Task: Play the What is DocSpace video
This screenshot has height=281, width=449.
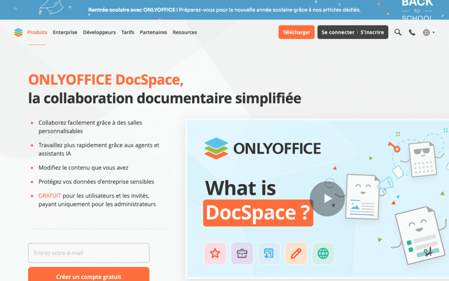Action: coord(327,198)
